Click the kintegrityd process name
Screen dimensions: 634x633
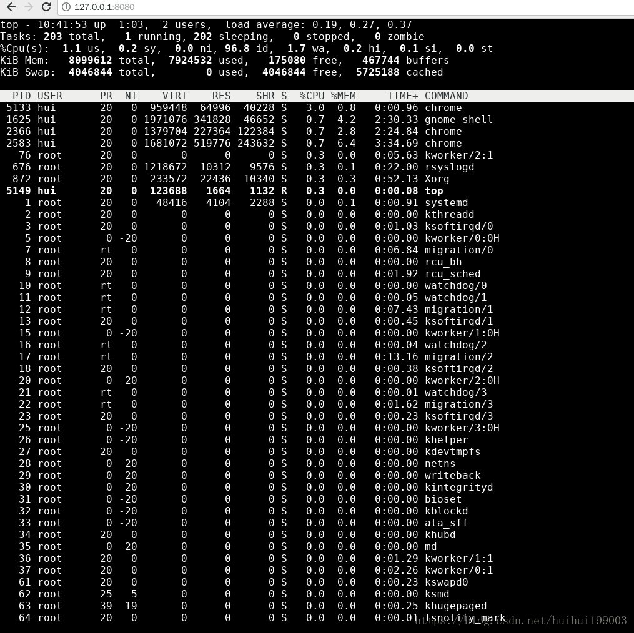coord(459,487)
